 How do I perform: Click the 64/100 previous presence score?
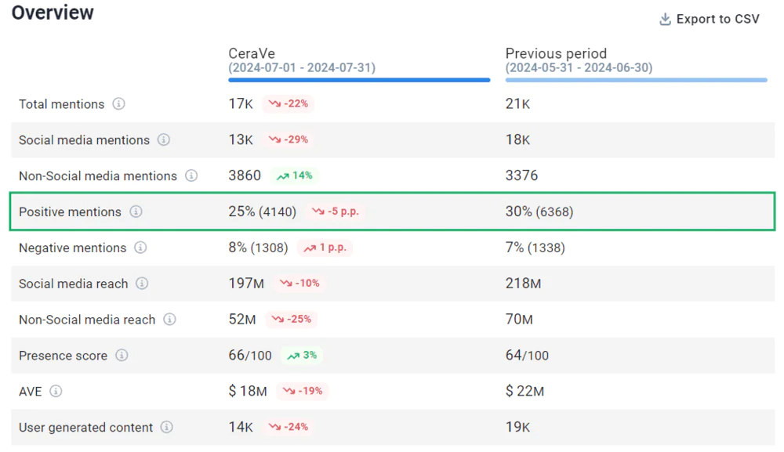click(527, 356)
